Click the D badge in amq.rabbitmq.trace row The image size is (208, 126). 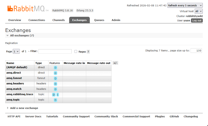[x=54, y=95]
